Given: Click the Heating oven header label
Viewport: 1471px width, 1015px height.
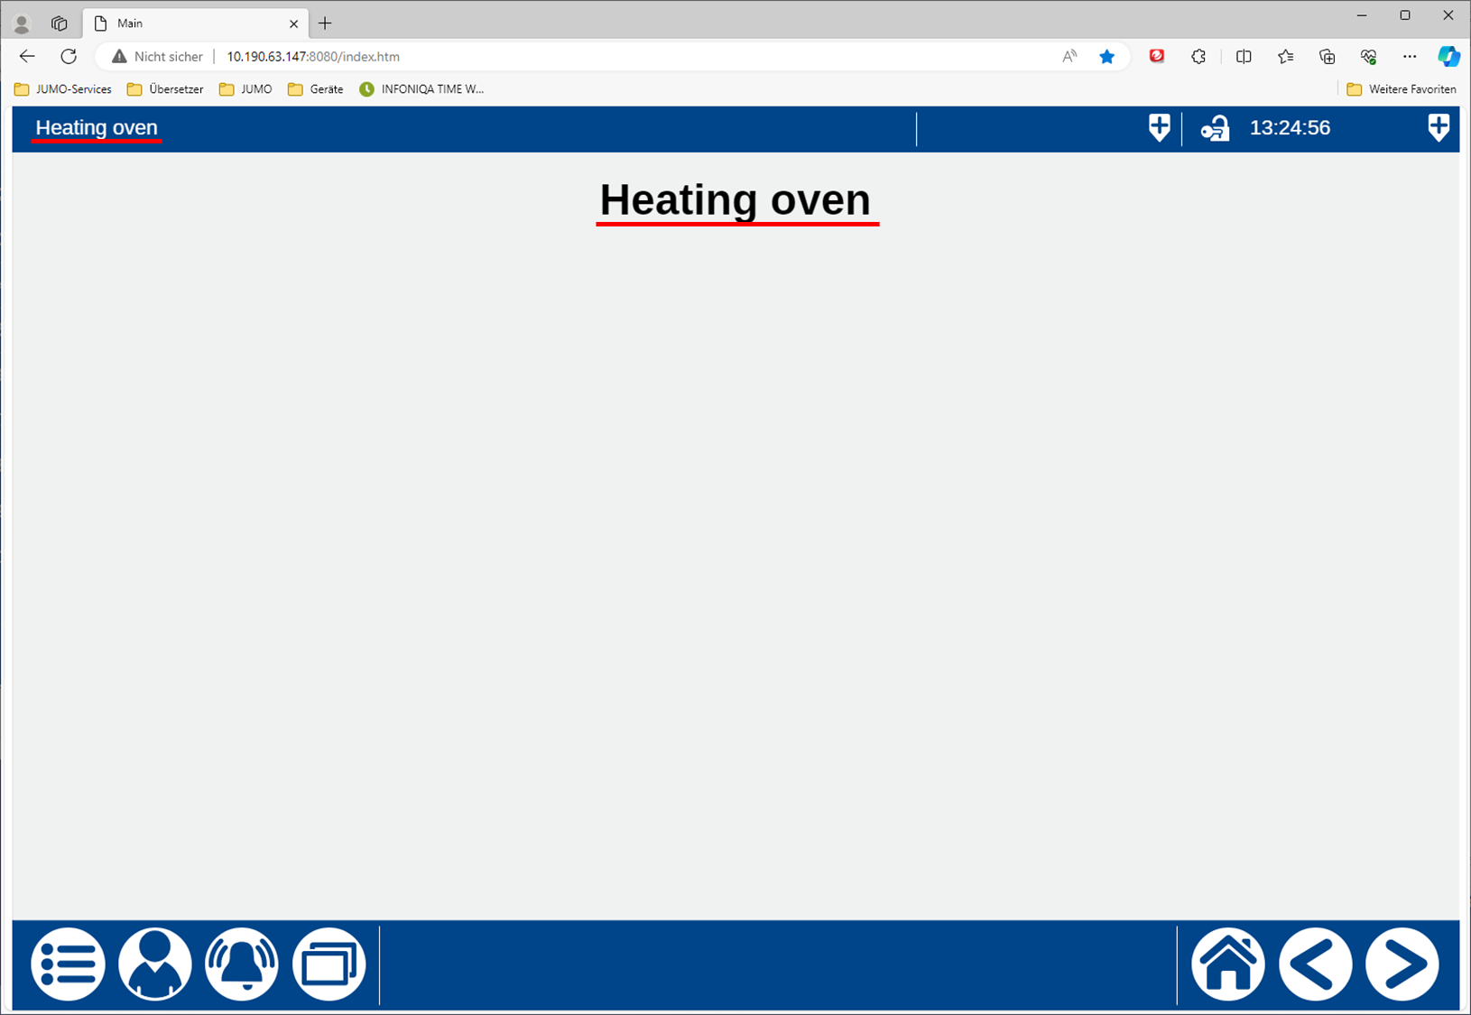Looking at the screenshot, I should (97, 128).
